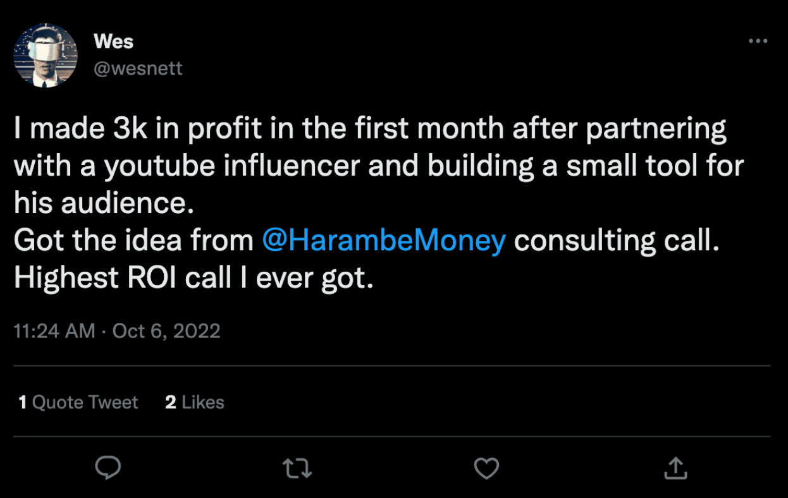Screen dimensions: 788x498
Task: Click the "Got the idea from" text
Action: tap(133, 241)
